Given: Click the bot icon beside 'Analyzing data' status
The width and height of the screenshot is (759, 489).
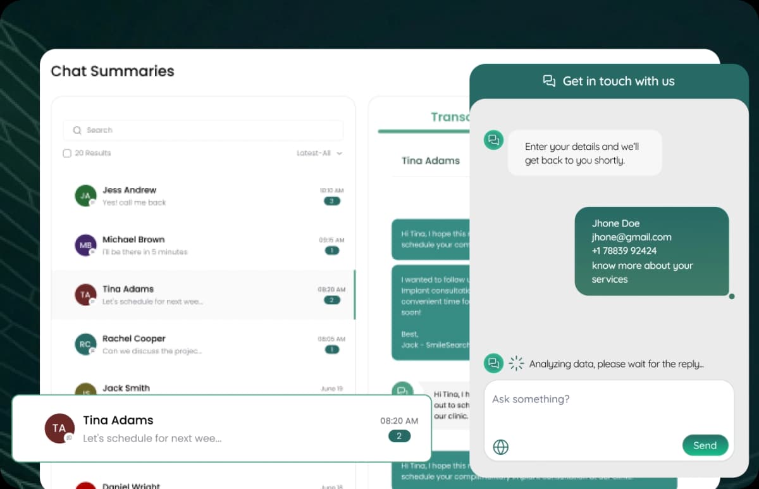Looking at the screenshot, I should coord(494,363).
